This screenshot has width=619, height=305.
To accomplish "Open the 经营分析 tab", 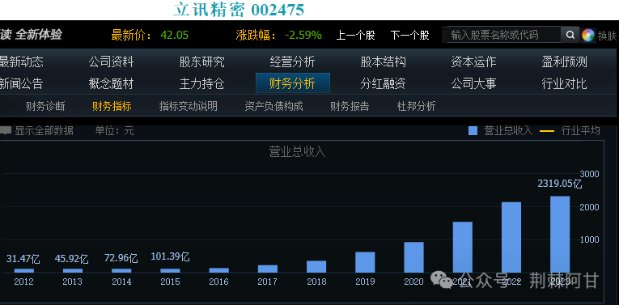I will click(293, 62).
